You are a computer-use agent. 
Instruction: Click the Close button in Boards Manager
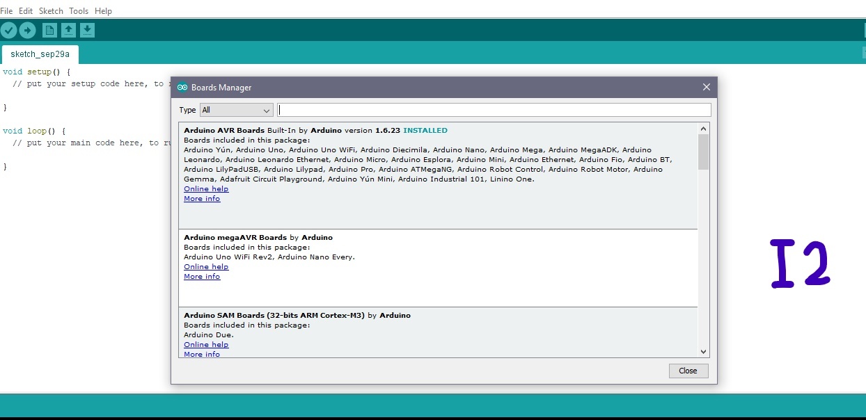click(x=688, y=371)
